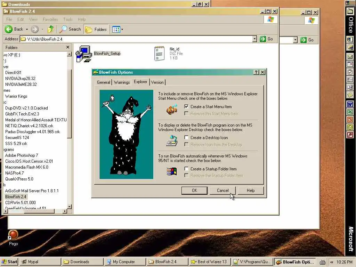Switch to the Warnings tab
Image resolution: width=356 pixels, height=267 pixels.
122,82
